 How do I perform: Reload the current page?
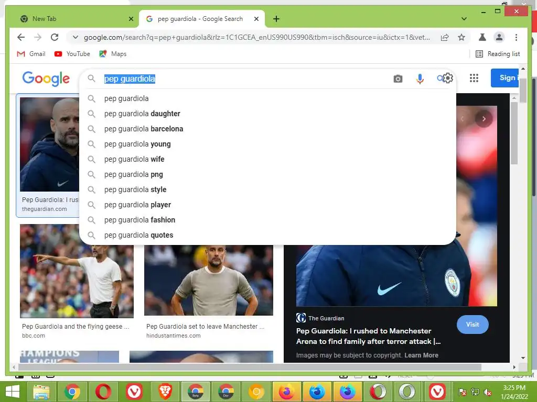[x=55, y=37]
